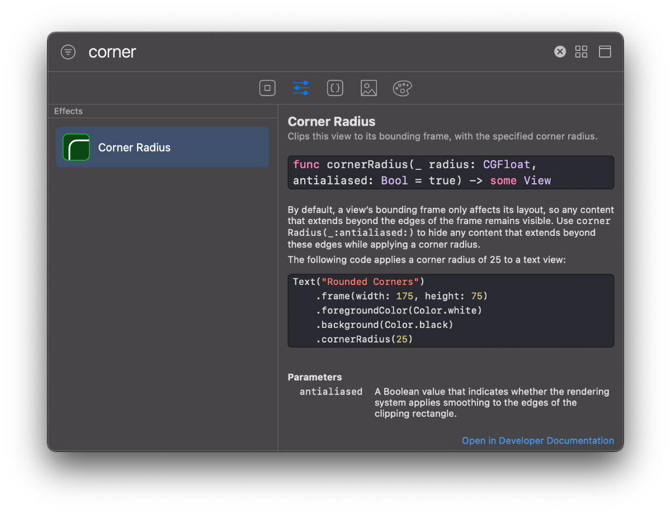Click the green Corner Radius thumbnail icon
671x514 pixels.
(76, 147)
